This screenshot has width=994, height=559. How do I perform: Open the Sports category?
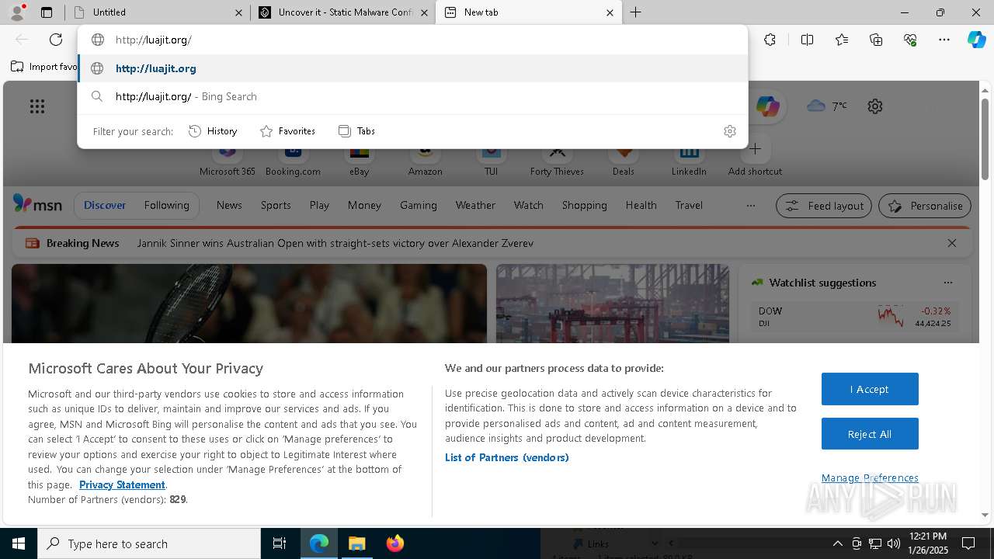coord(276,206)
